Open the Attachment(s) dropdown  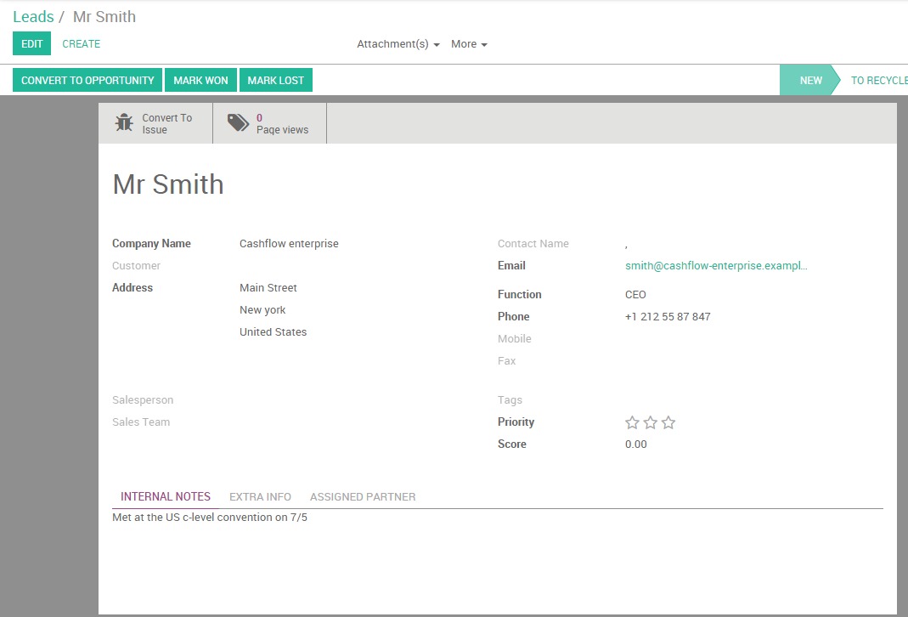[x=398, y=44]
